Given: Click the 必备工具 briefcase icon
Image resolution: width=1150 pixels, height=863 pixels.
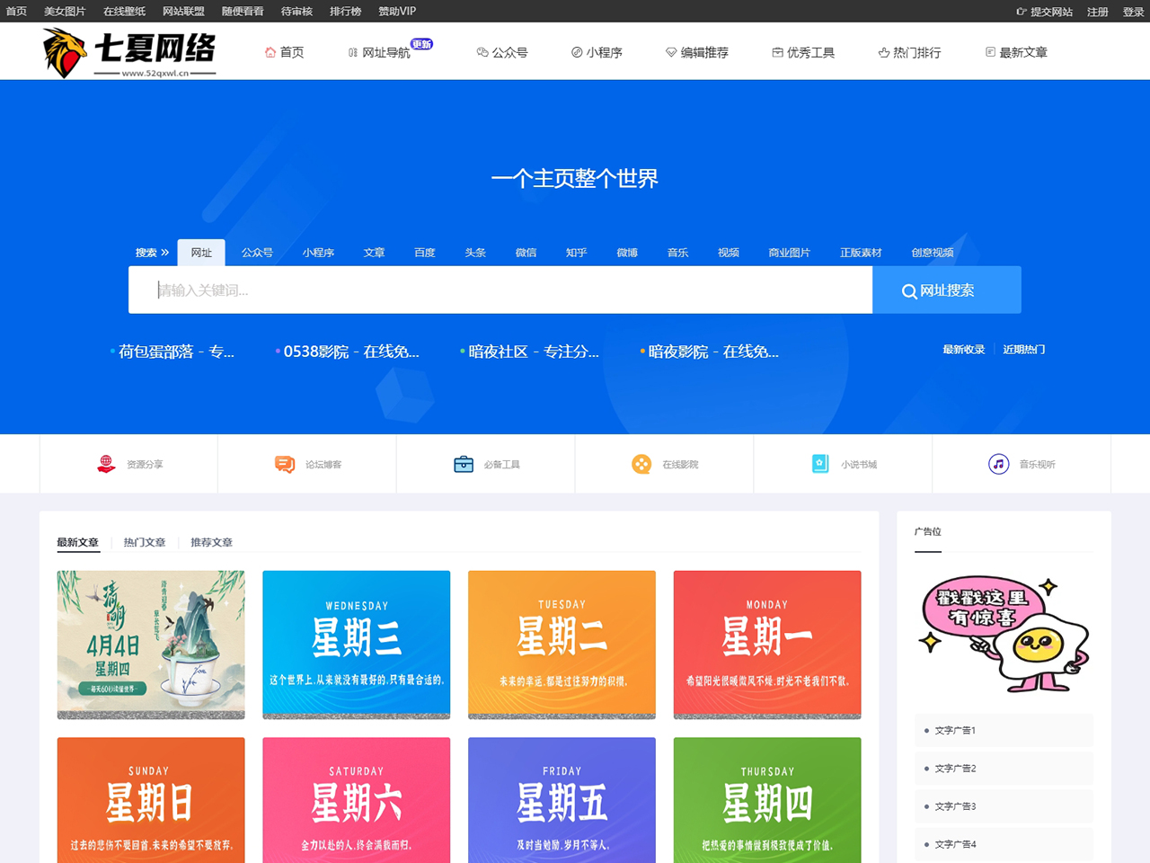Looking at the screenshot, I should (464, 464).
